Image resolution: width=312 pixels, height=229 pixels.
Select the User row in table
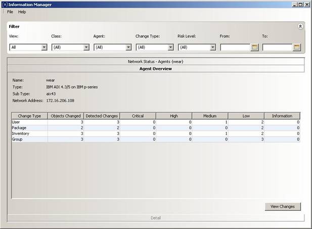[29, 122]
